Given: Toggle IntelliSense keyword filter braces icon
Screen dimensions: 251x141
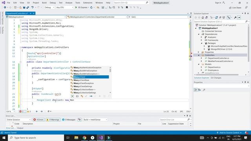Looking at the screenshot, I should click(x=77, y=96).
